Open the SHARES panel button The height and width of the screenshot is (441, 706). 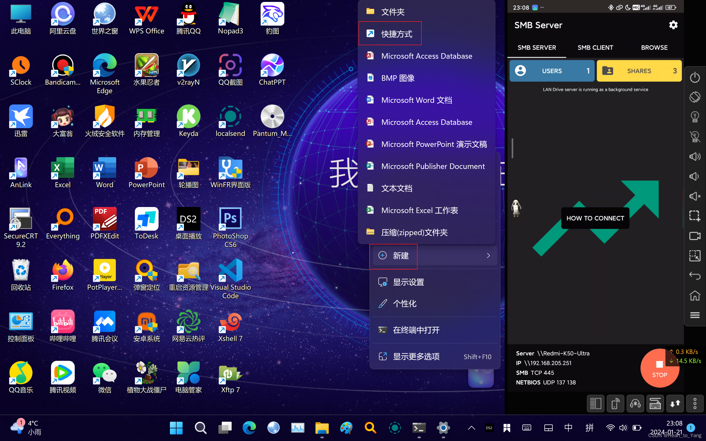click(639, 71)
